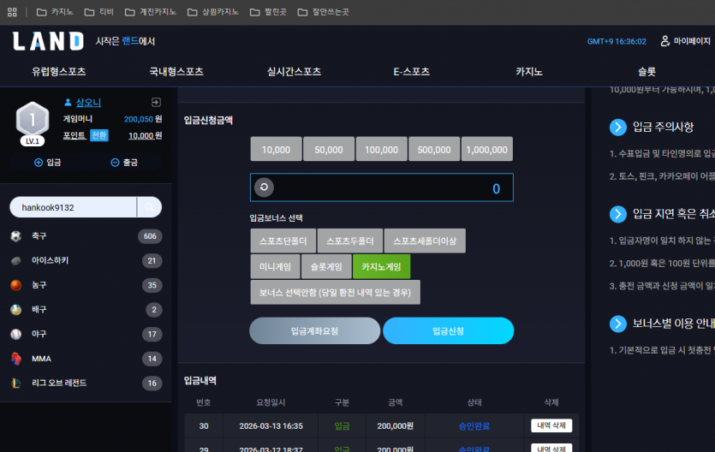Add the 100,000 preset amount

click(x=381, y=150)
